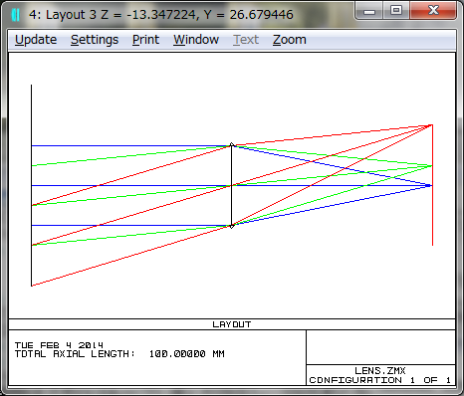Open the Print menu
Screen dimensions: 464x396
click(x=145, y=40)
